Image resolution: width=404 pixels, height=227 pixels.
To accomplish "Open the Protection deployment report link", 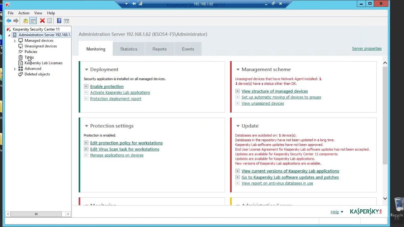I will coord(116,99).
